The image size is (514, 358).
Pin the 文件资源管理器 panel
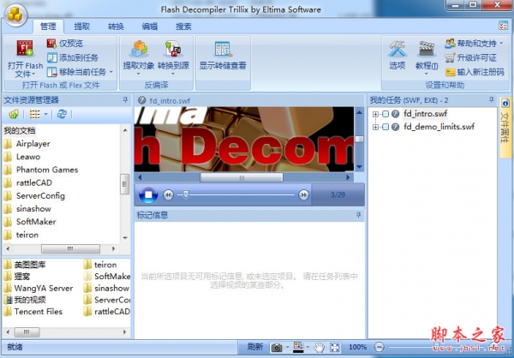click(x=125, y=100)
